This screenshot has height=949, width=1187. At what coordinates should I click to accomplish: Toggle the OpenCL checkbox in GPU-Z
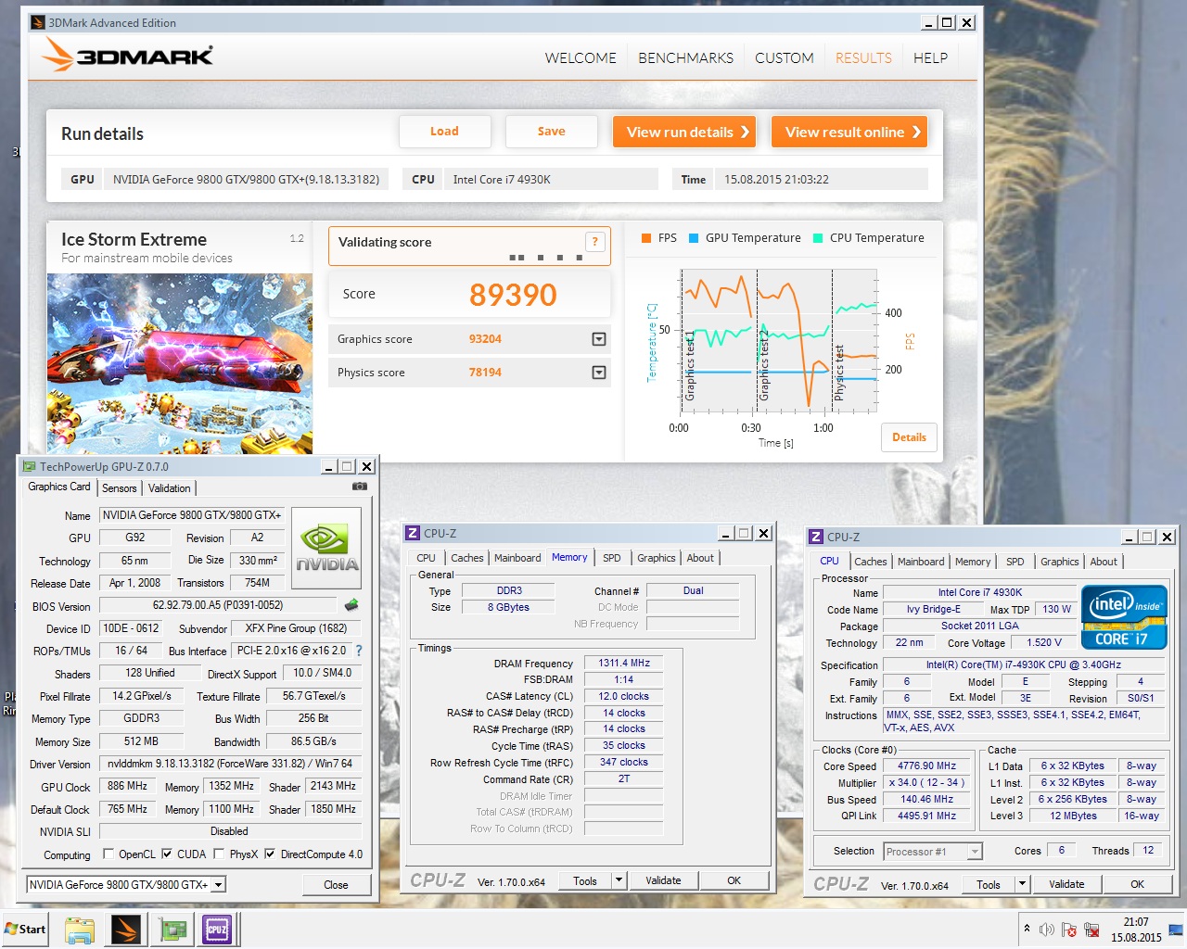point(108,854)
